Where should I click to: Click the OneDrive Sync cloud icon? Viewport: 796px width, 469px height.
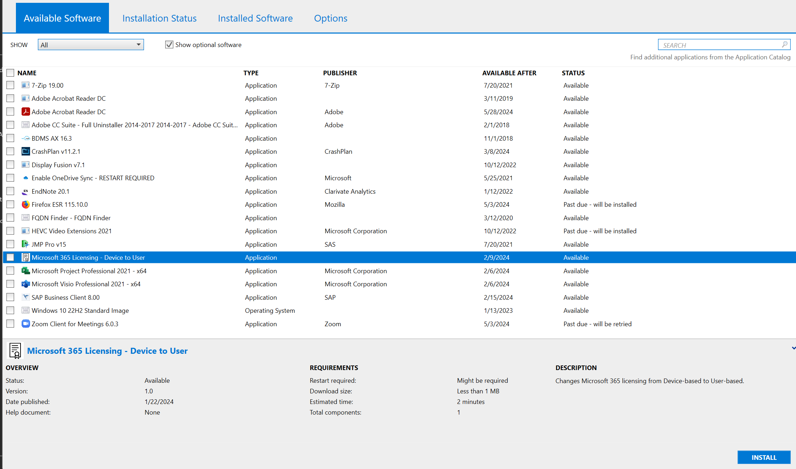coord(25,178)
